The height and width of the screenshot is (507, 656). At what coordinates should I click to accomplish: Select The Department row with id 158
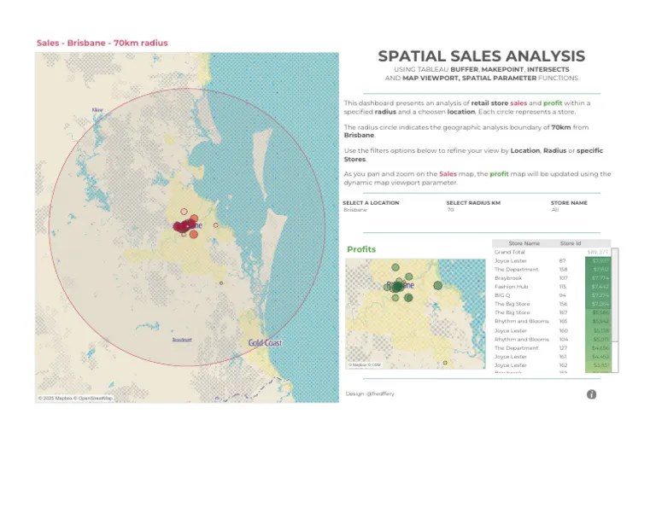pyautogui.click(x=552, y=270)
